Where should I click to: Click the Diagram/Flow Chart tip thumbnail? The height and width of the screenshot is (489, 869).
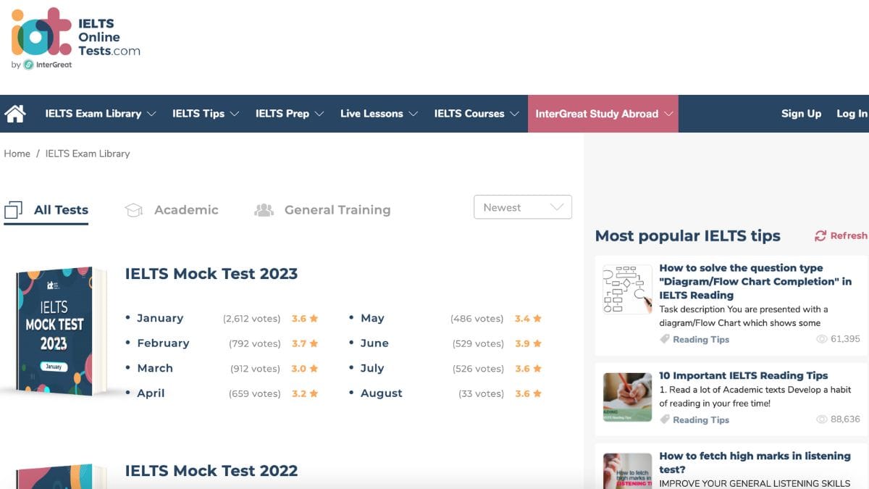click(x=627, y=290)
